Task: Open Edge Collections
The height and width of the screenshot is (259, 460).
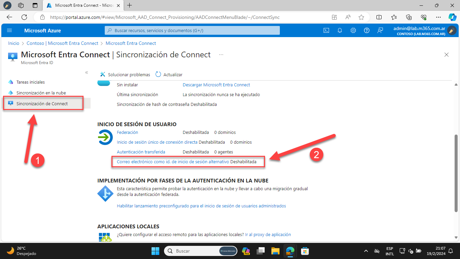Action: [x=409, y=17]
